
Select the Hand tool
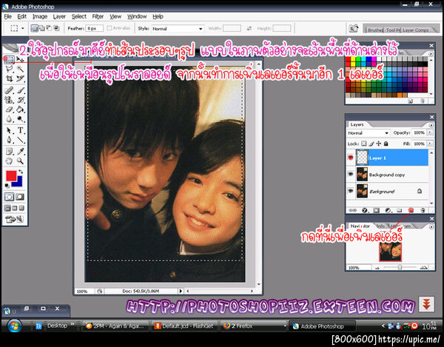(9, 161)
